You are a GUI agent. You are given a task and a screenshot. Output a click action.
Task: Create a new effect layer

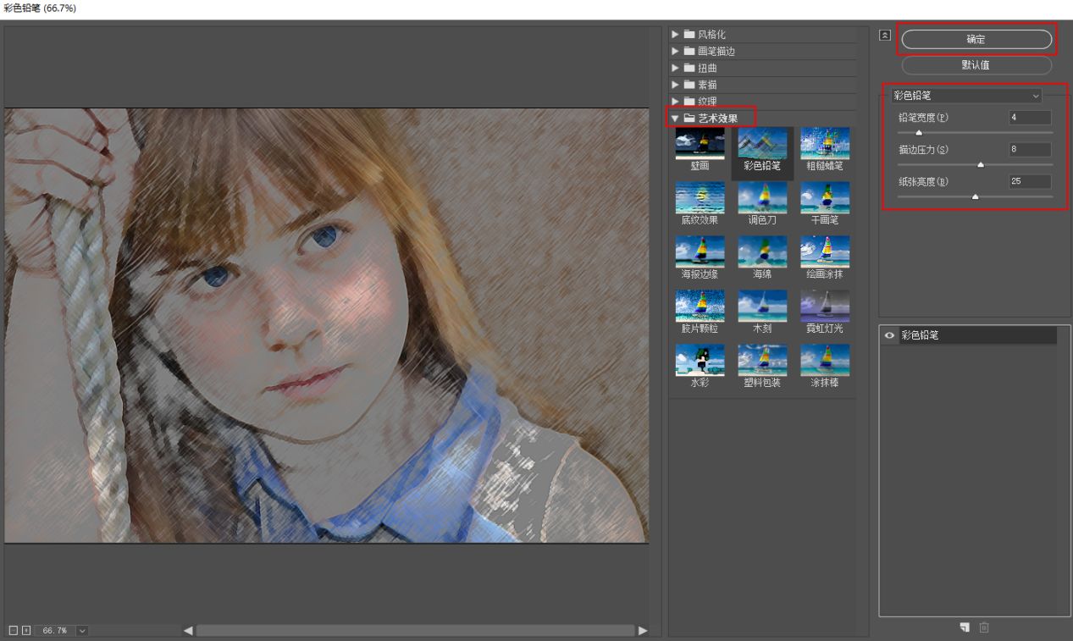(964, 627)
